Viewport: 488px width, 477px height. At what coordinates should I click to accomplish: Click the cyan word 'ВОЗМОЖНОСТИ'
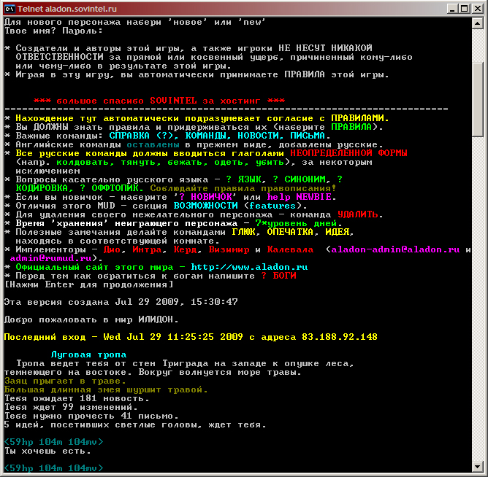(x=205, y=206)
